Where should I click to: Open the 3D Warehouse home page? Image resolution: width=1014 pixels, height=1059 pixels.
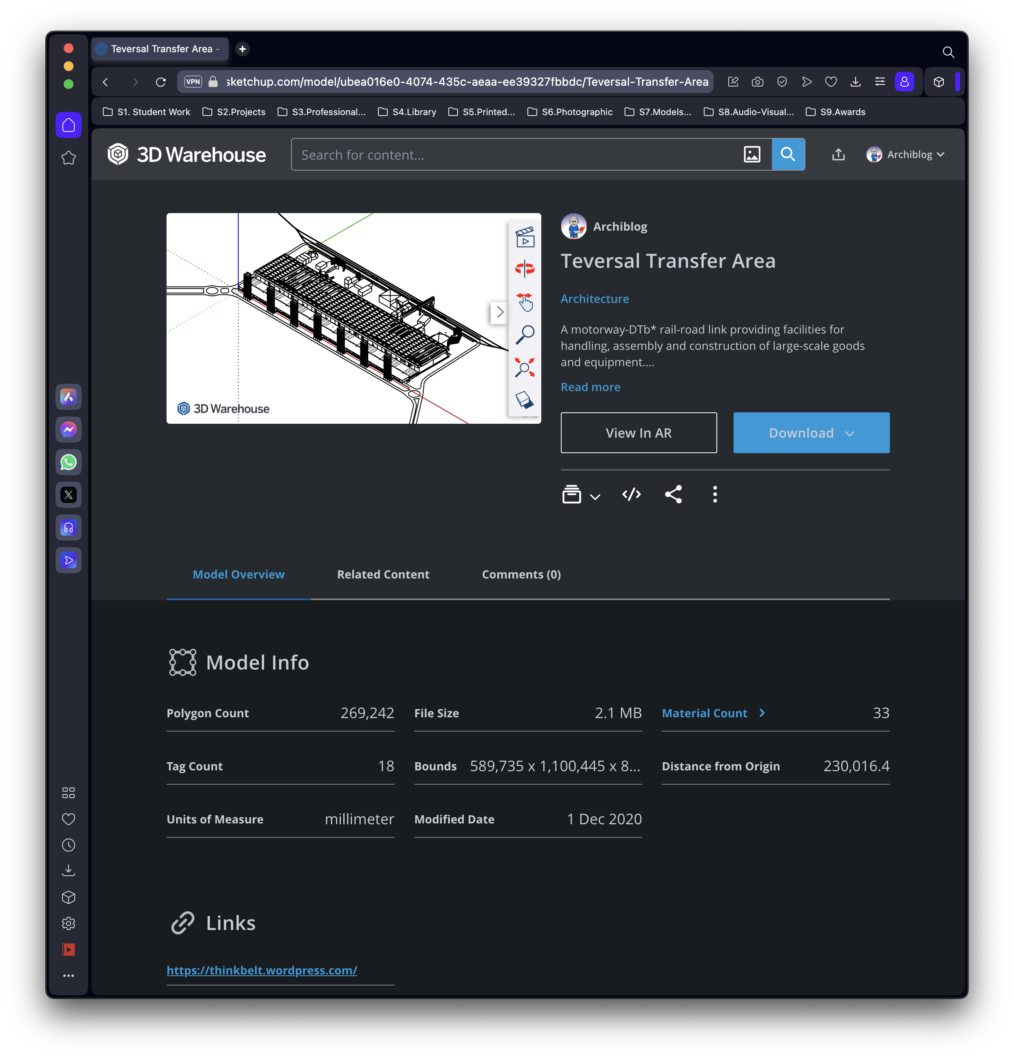point(187,154)
